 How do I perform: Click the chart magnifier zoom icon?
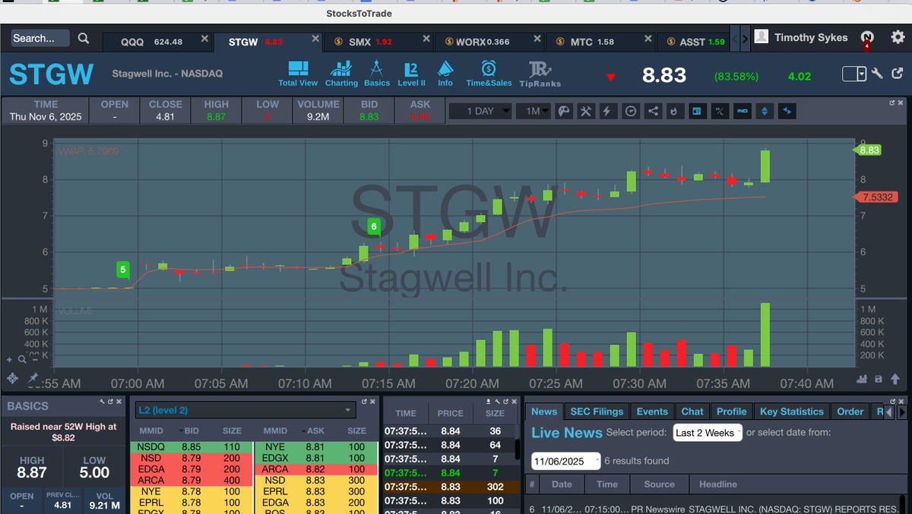(x=21, y=359)
